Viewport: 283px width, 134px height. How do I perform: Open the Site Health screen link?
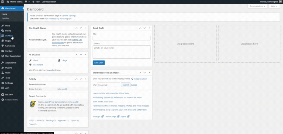67,41
